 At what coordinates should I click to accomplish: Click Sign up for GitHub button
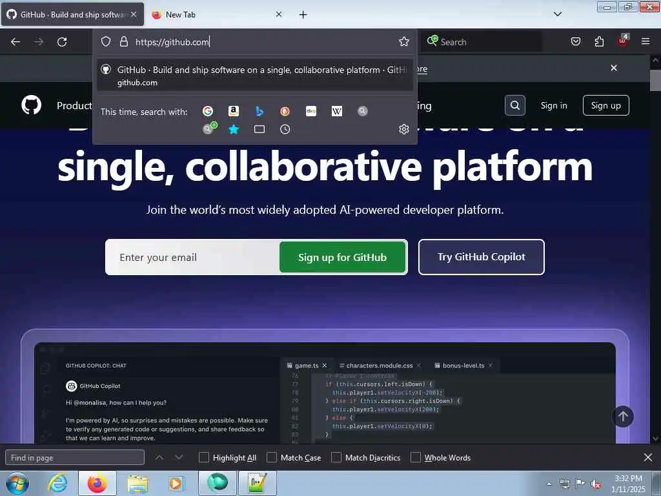coord(342,257)
